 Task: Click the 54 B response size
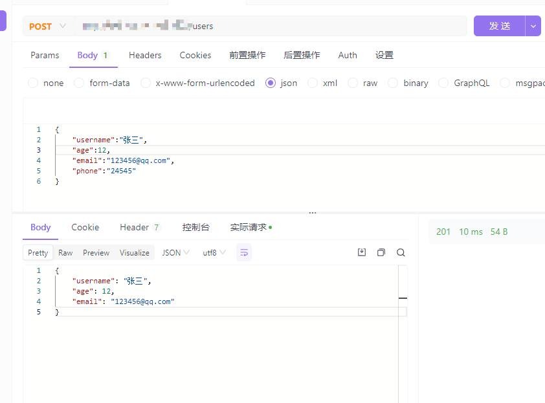coord(499,232)
